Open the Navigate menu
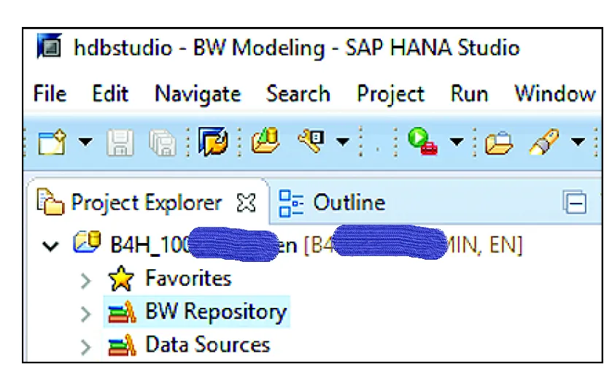The image size is (612, 375). point(198,95)
